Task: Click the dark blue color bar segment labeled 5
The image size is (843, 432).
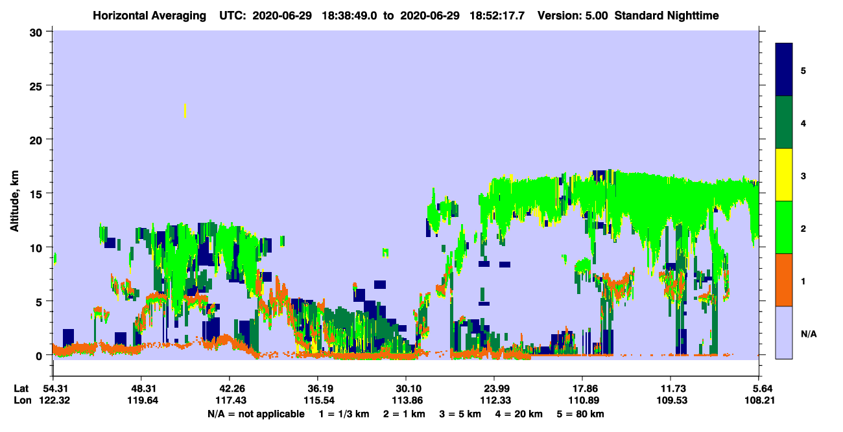Action: click(784, 70)
